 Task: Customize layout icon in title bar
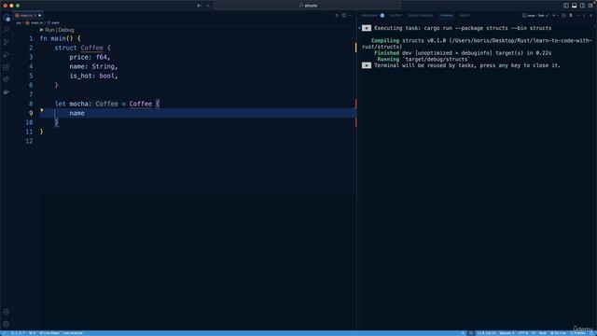tap(590, 6)
